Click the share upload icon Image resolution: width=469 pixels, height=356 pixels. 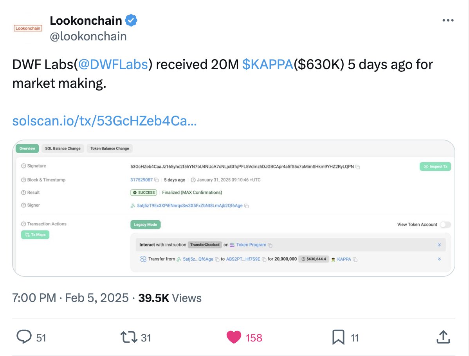pyautogui.click(x=443, y=337)
